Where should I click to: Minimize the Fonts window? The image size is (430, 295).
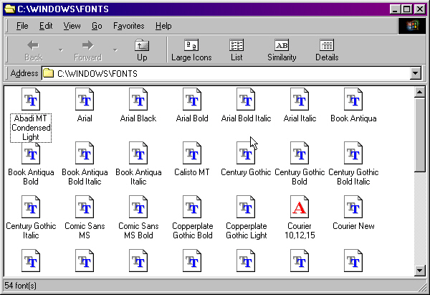click(395, 9)
